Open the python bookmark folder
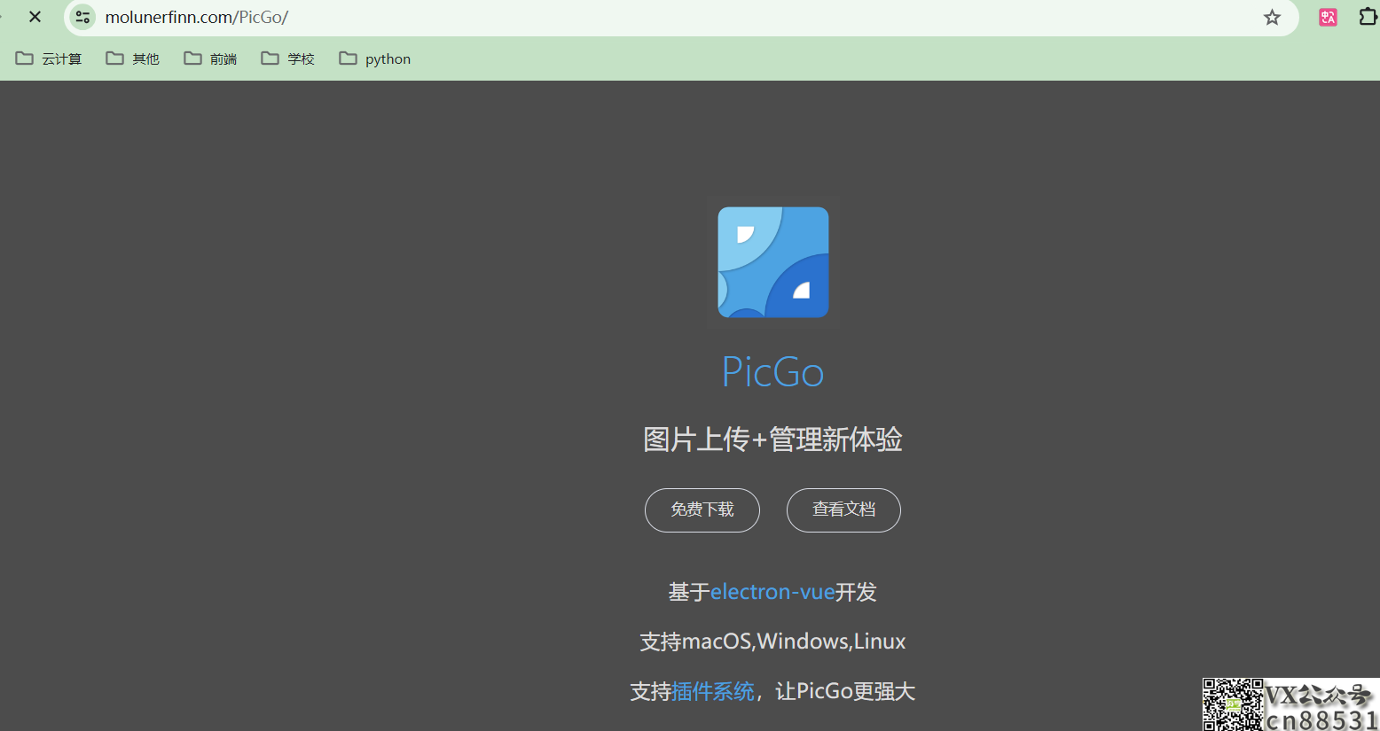Screen dimensions: 1380x731 (x=375, y=58)
